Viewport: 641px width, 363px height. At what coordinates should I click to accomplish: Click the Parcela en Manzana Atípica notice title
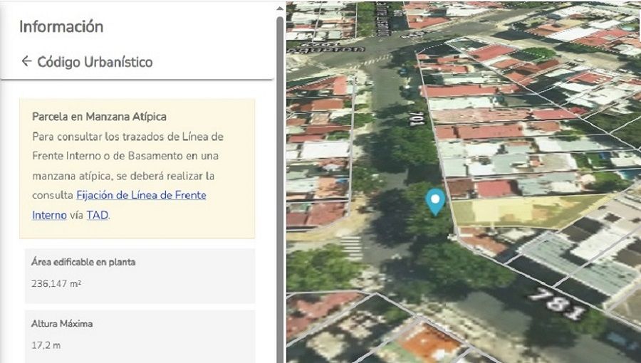pyautogui.click(x=99, y=116)
